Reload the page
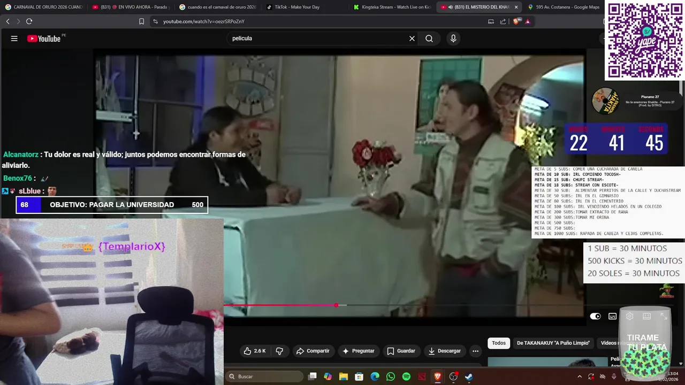685x385 pixels. [29, 21]
